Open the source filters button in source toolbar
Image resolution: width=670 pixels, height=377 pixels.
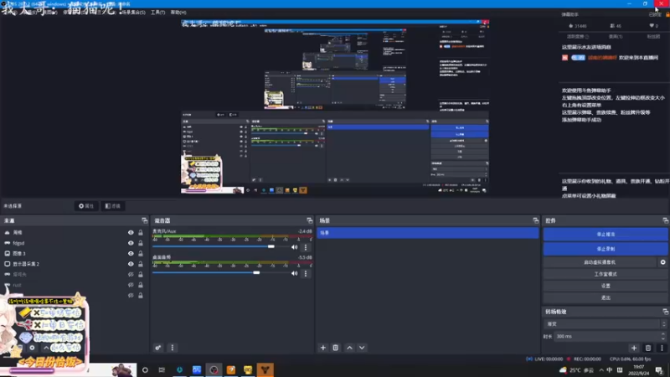tap(113, 206)
